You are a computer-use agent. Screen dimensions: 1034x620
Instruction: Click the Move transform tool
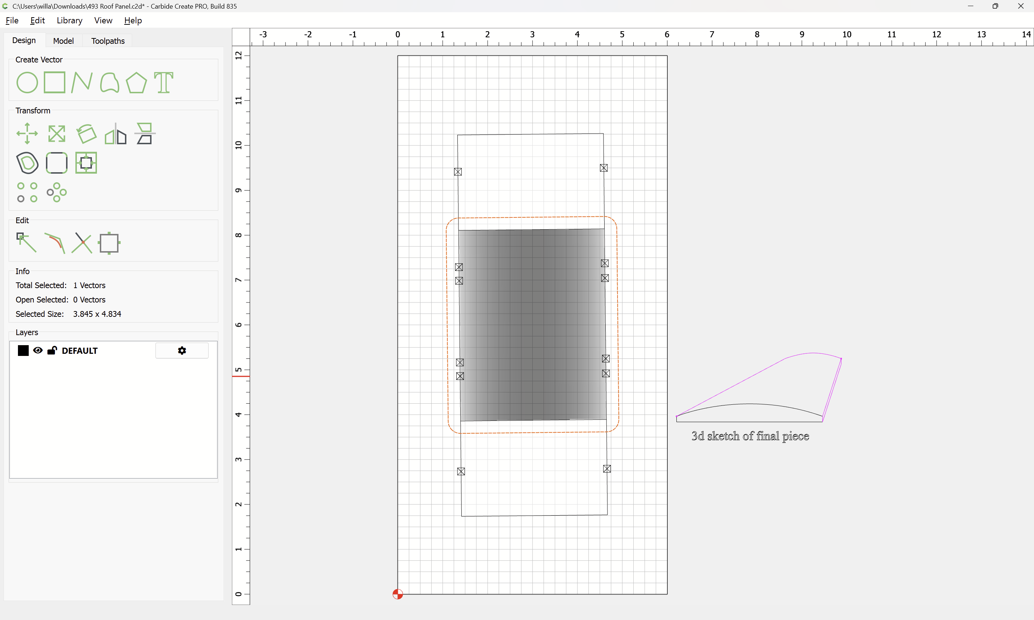[x=27, y=134]
